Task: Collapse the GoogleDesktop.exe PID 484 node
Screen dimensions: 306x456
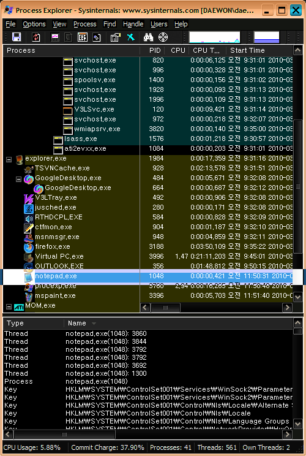Action: pyautogui.click(x=18, y=179)
